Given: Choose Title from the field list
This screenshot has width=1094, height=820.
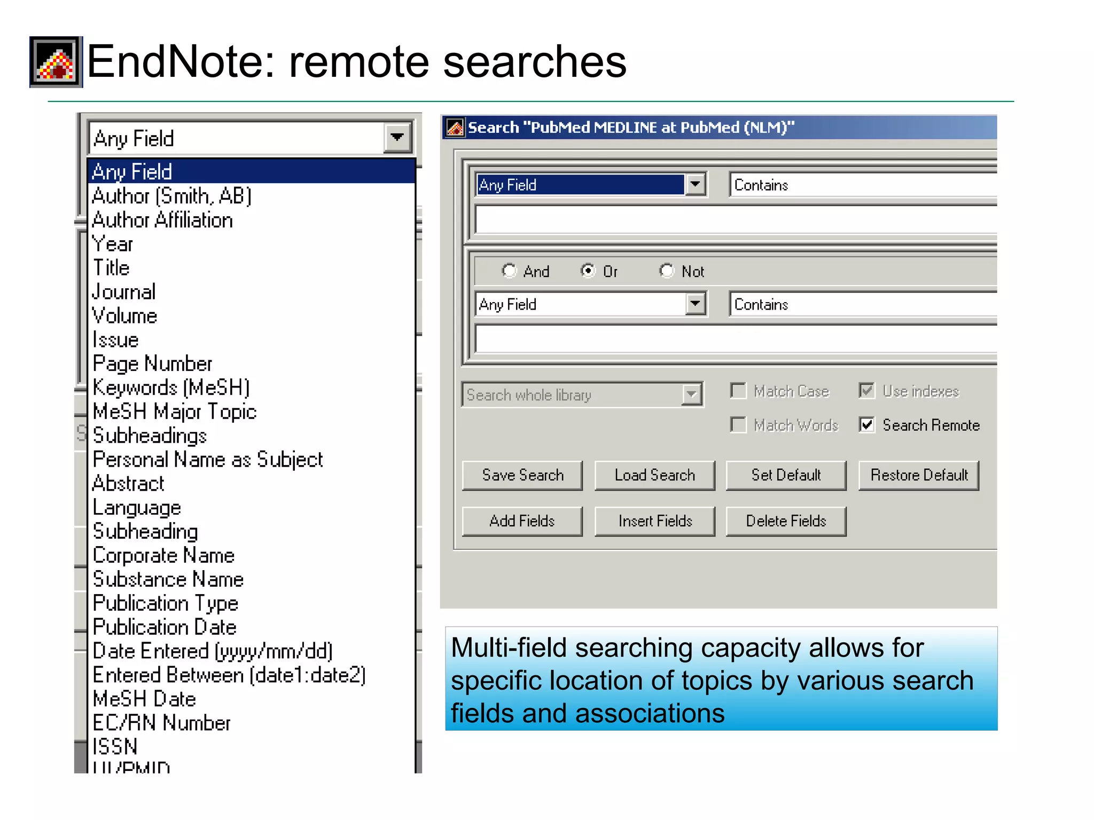Looking at the screenshot, I should [251, 267].
